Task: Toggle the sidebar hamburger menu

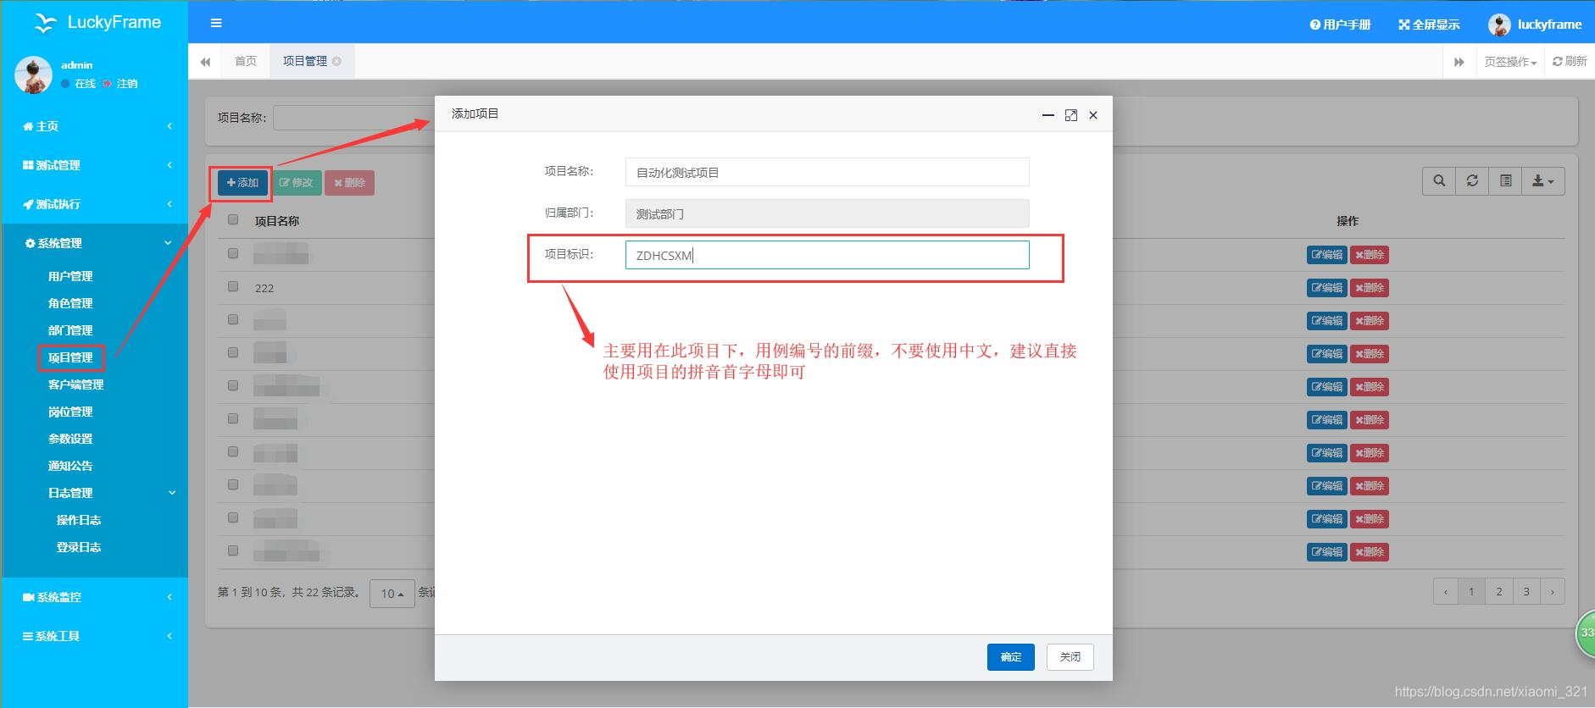Action: (x=216, y=23)
